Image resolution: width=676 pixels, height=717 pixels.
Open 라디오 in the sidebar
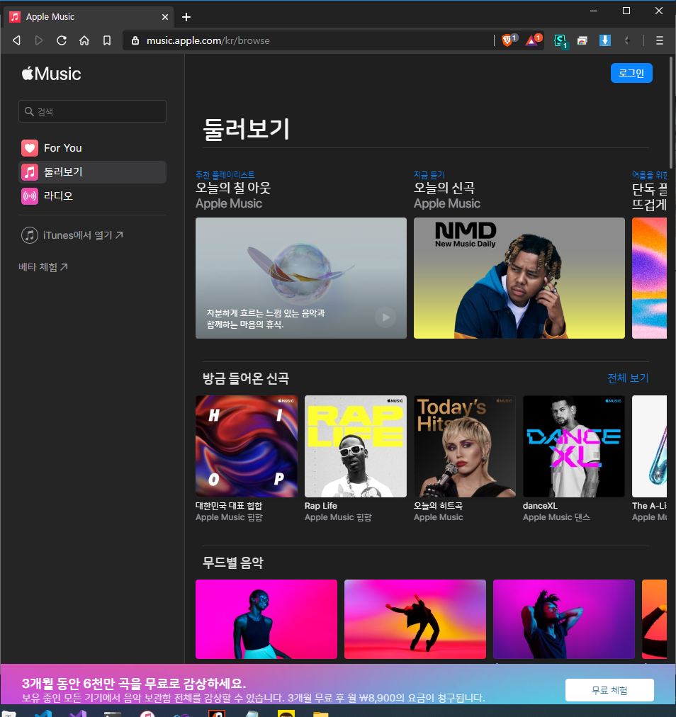[92, 196]
